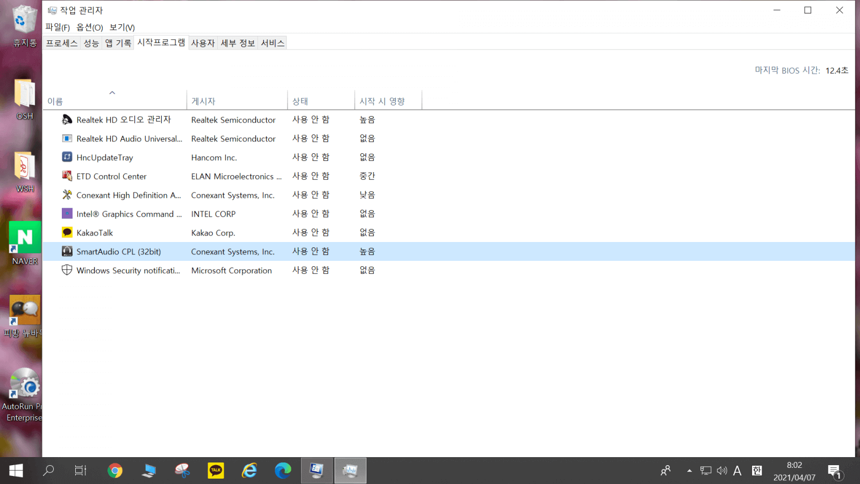Switch to the 프로세스 tab
Image resolution: width=860 pixels, height=484 pixels.
pyautogui.click(x=62, y=43)
